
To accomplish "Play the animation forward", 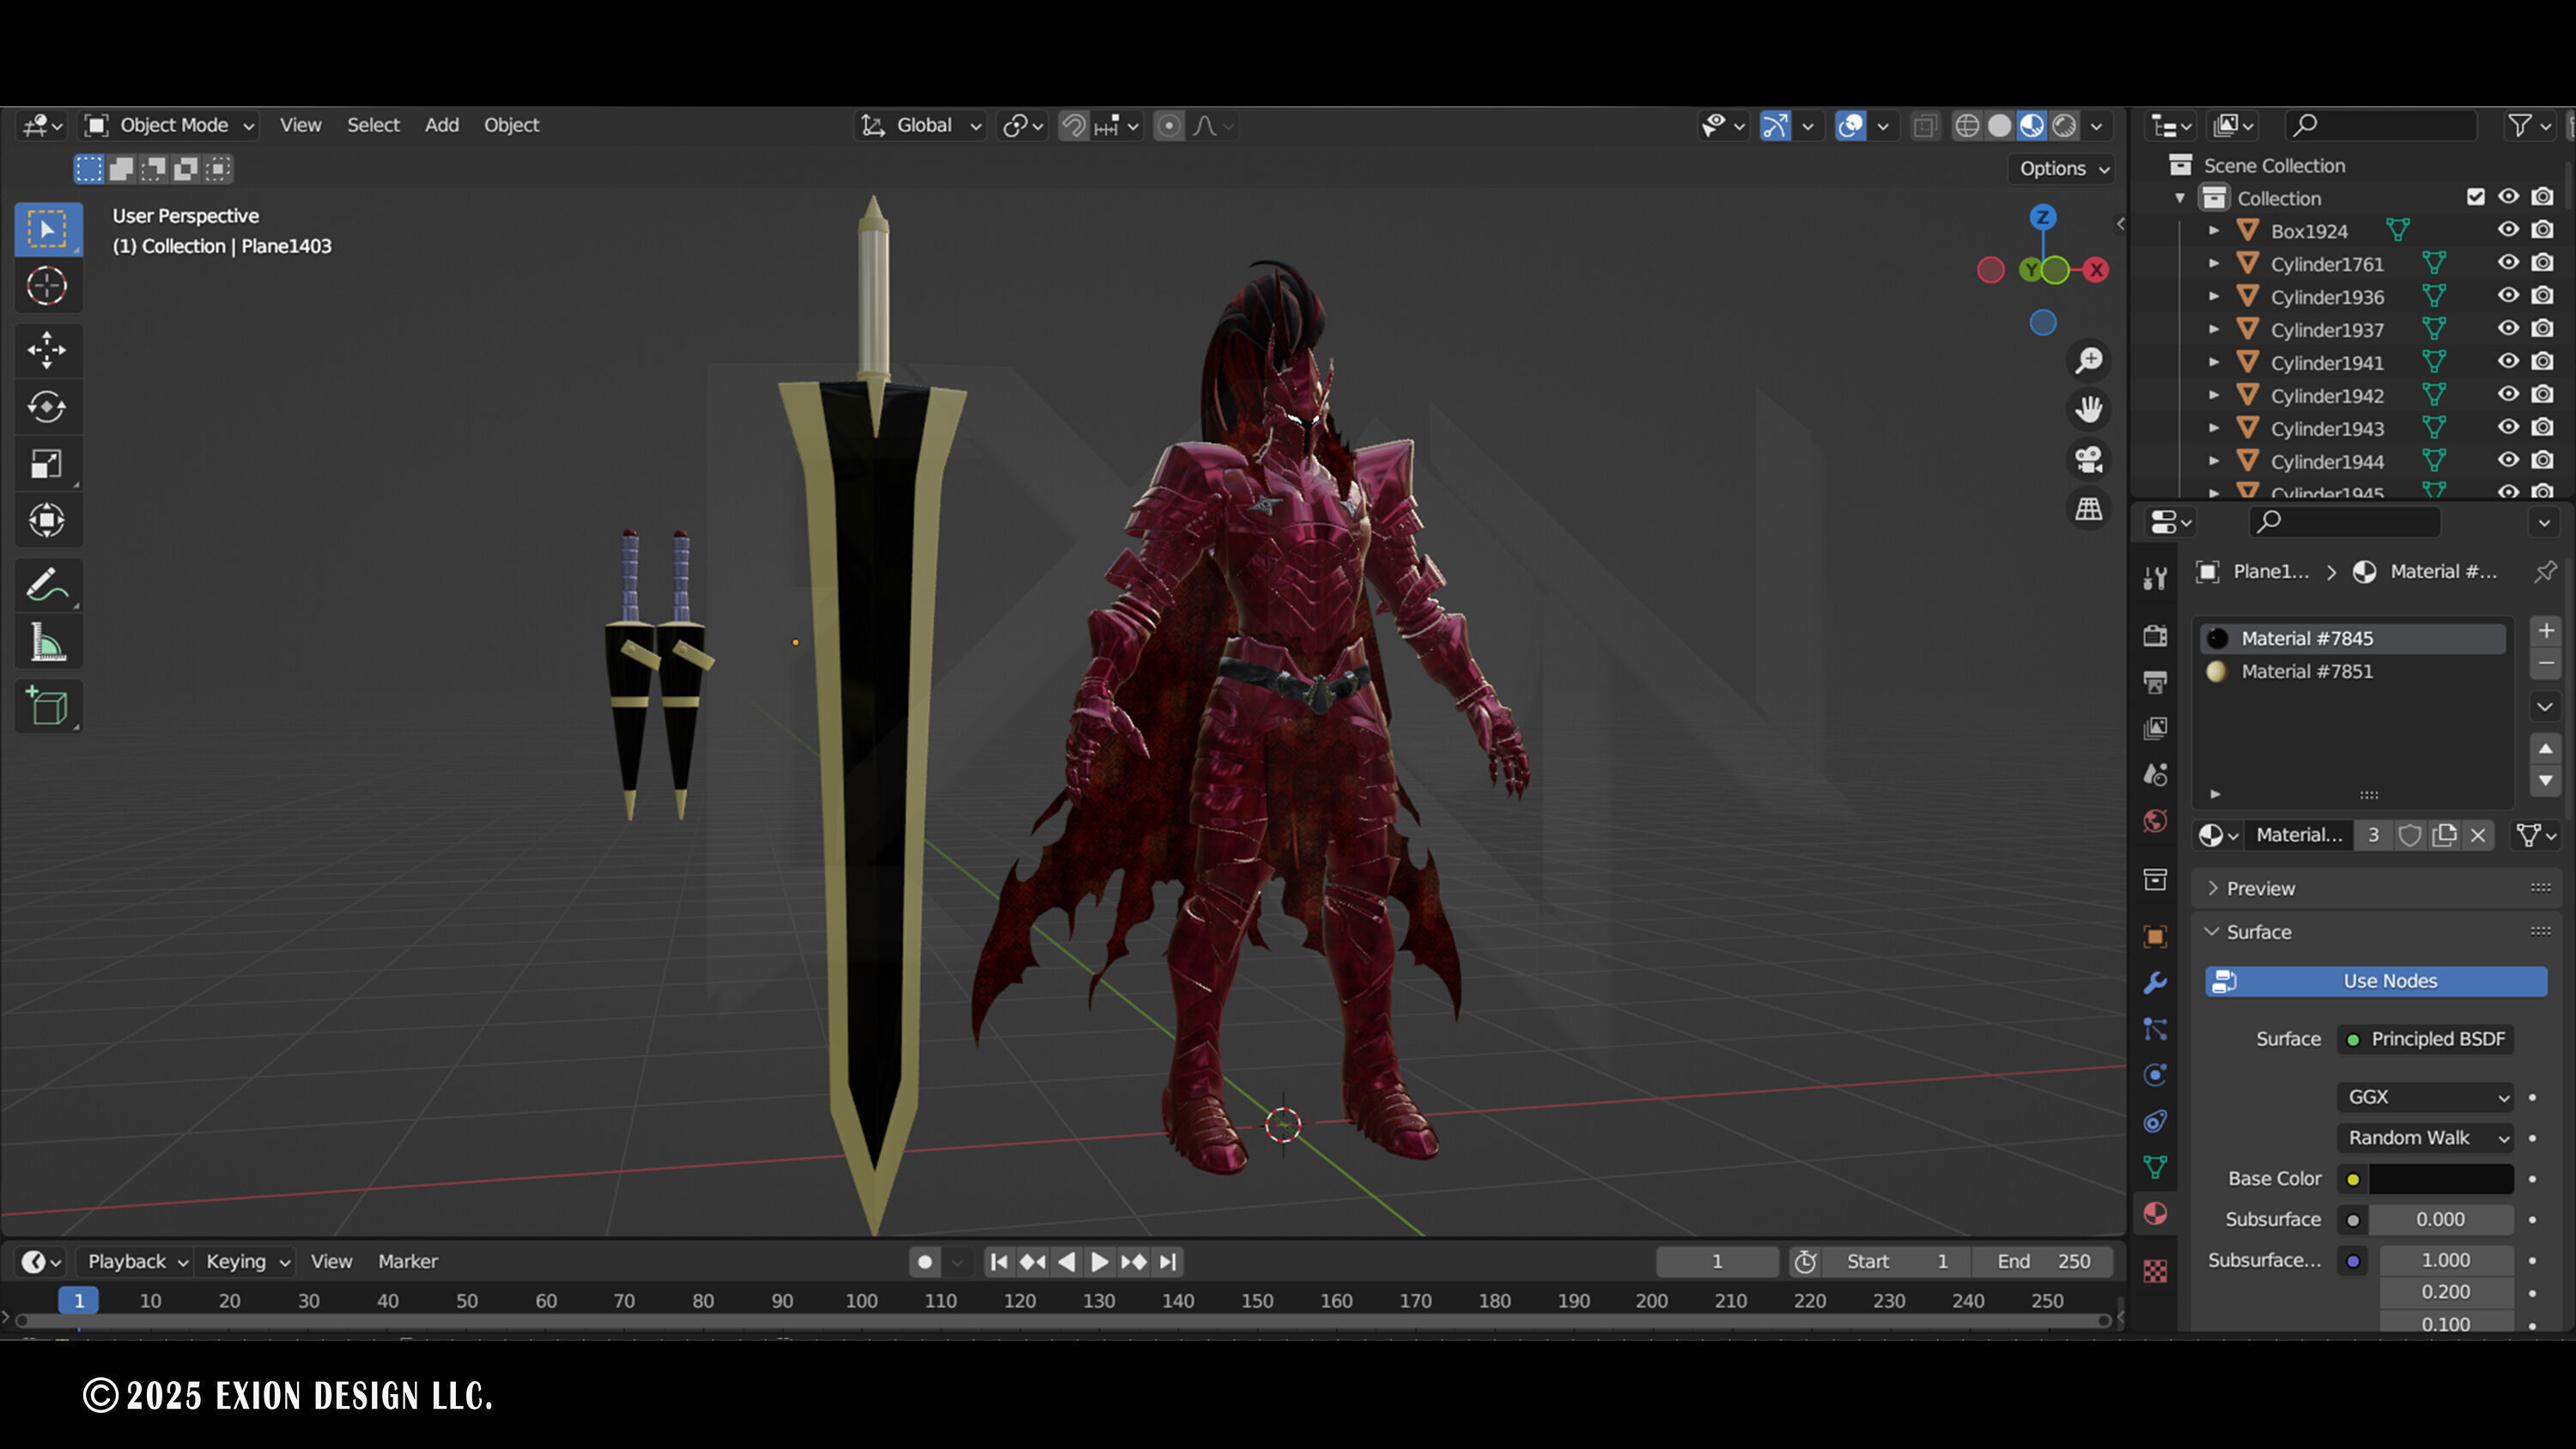I will pyautogui.click(x=1099, y=1262).
